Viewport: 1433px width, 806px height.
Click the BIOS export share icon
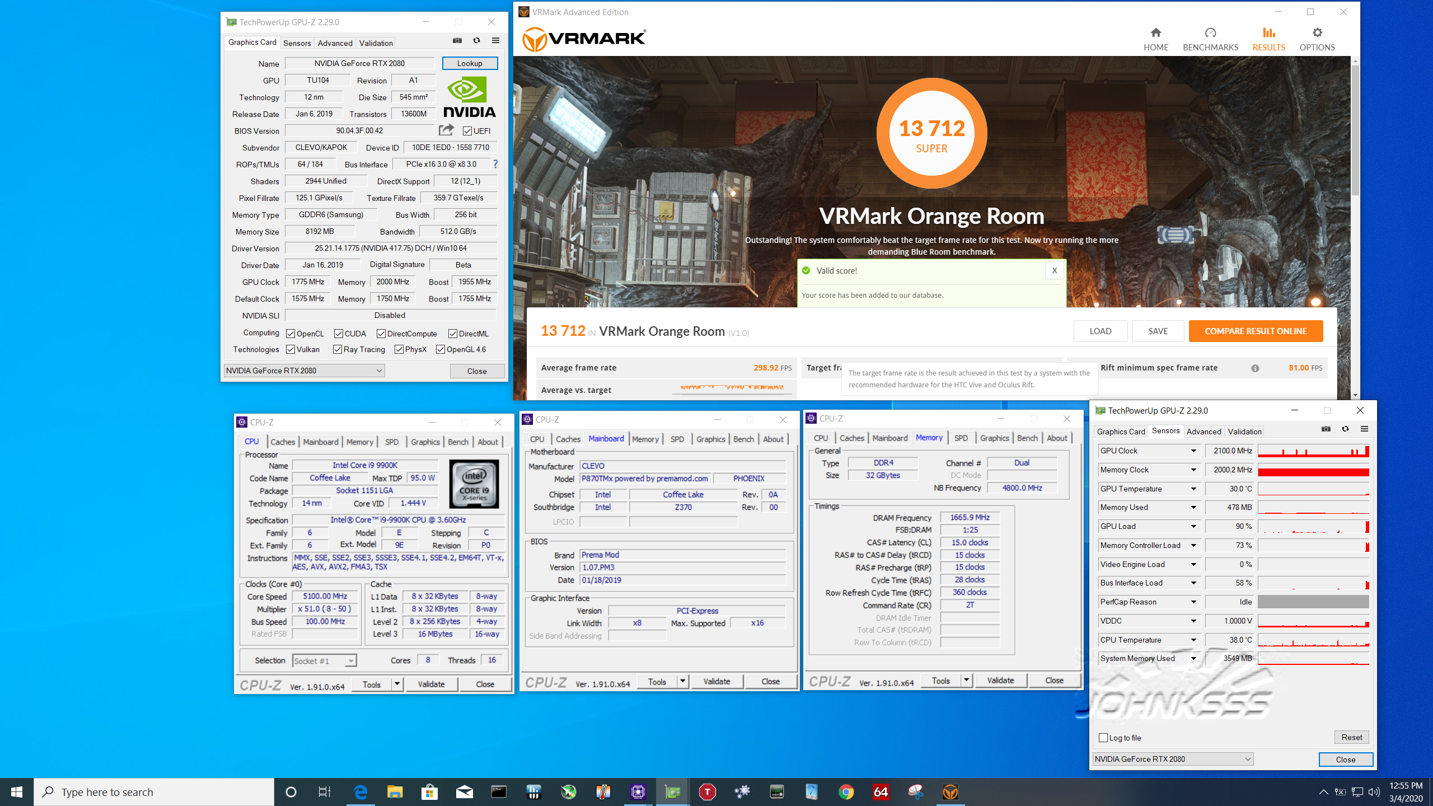[446, 130]
